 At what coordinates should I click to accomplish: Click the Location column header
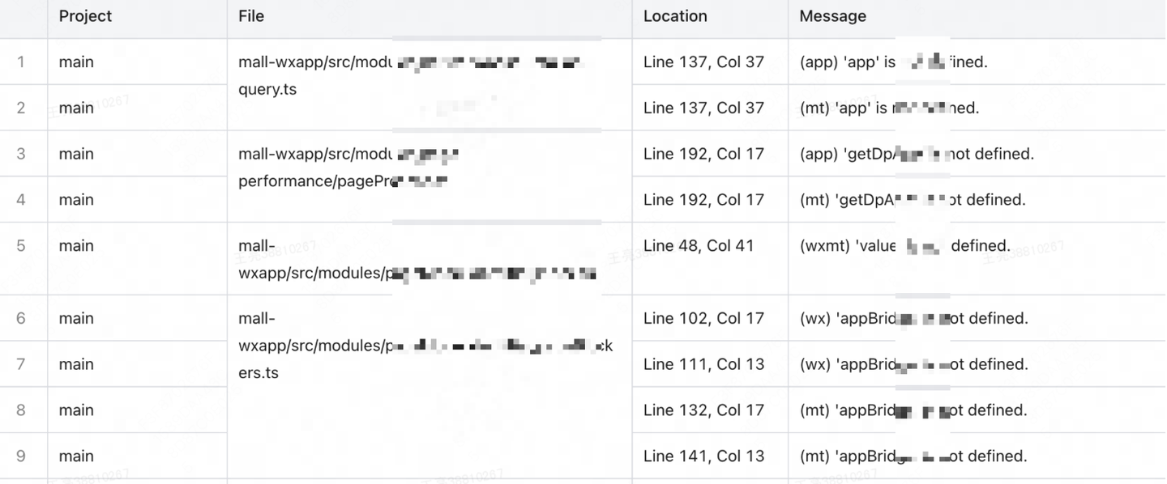click(675, 16)
